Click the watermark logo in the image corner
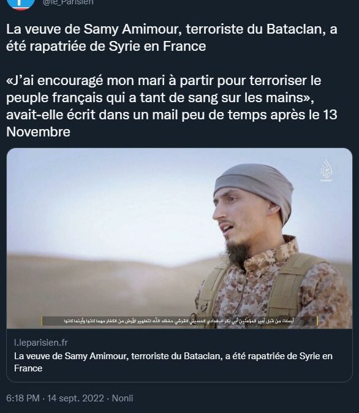The height and width of the screenshot is (413, 359). [326, 171]
